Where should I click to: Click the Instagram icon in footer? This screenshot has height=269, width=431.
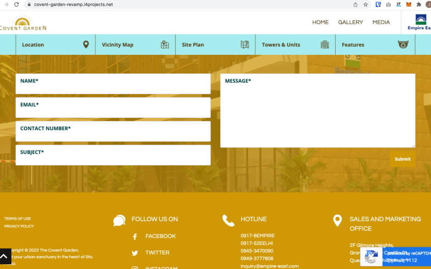135,267
